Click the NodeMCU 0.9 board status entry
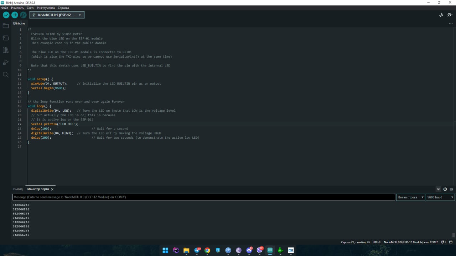 [x=411, y=242]
